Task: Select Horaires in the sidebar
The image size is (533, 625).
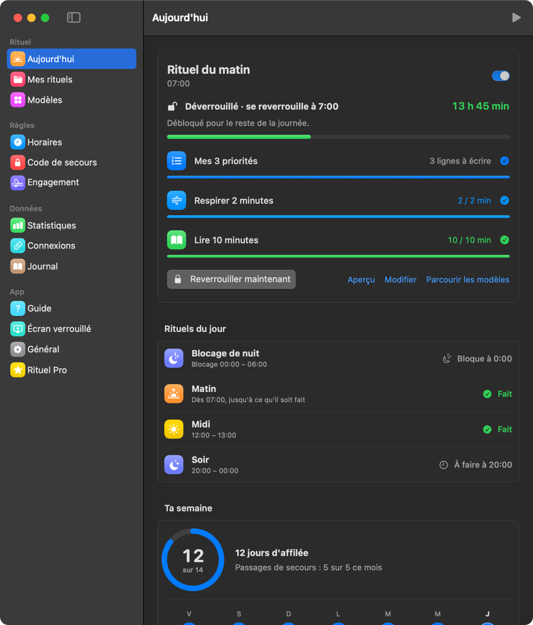Action: [x=72, y=142]
